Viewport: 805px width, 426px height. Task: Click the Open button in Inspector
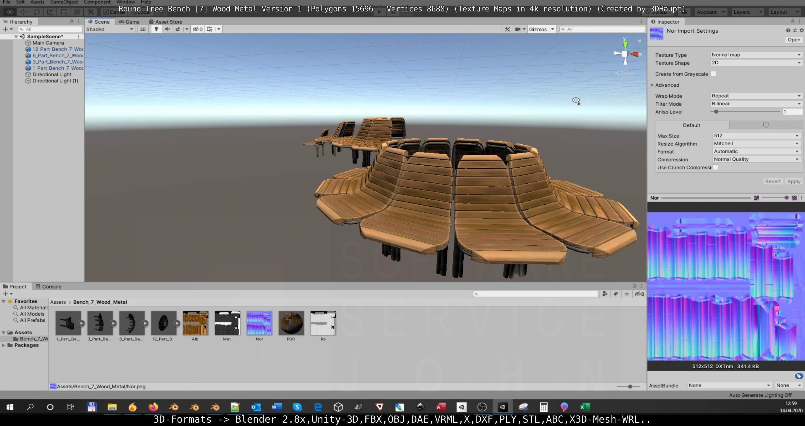(x=794, y=40)
